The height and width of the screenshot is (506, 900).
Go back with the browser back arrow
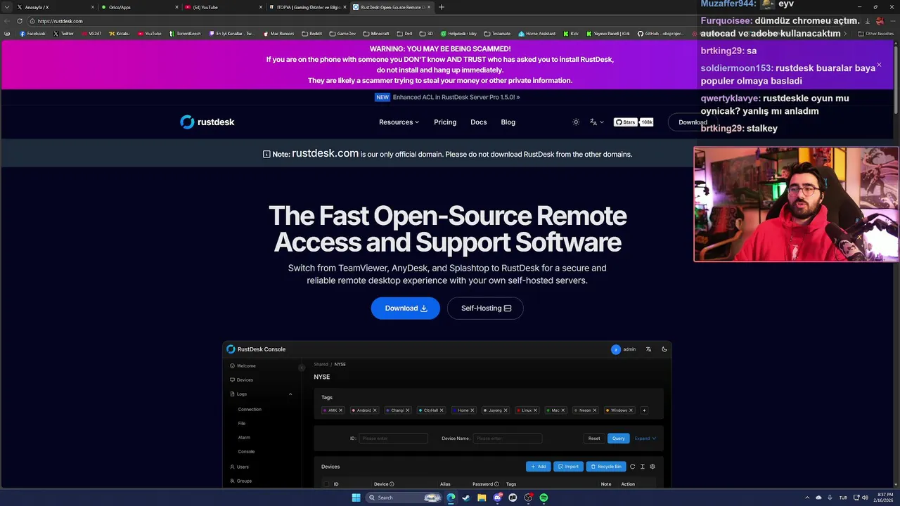7,21
